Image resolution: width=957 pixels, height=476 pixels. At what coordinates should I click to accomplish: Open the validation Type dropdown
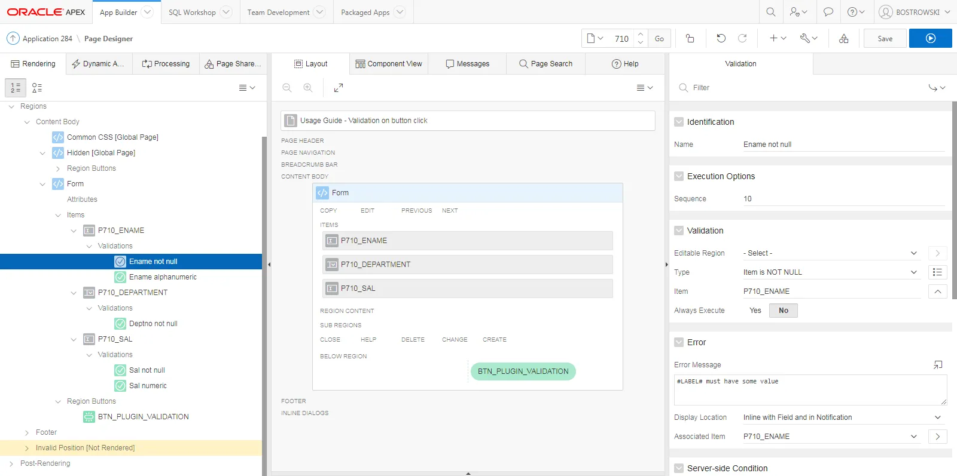click(x=830, y=272)
